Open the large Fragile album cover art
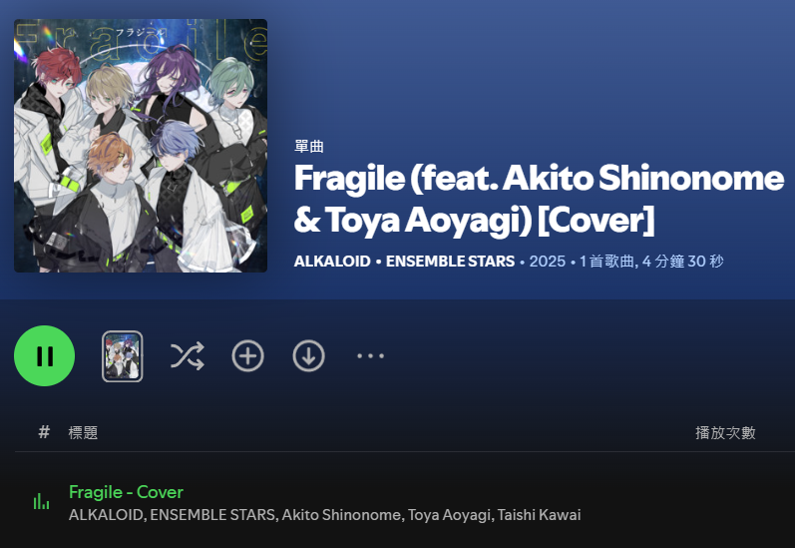This screenshot has width=795, height=548. point(141,146)
